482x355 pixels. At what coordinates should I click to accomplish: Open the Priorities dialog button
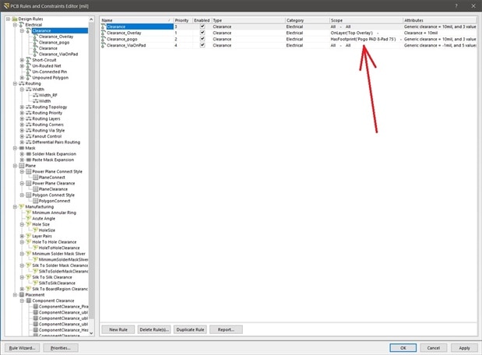coord(61,348)
